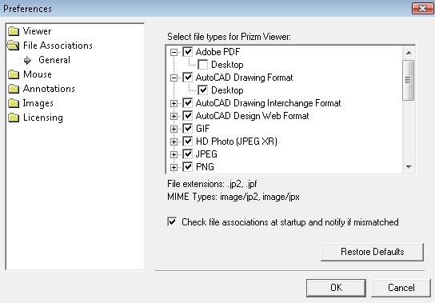Select the General preferences item
Image resolution: width=435 pixels, height=303 pixels.
[54, 60]
